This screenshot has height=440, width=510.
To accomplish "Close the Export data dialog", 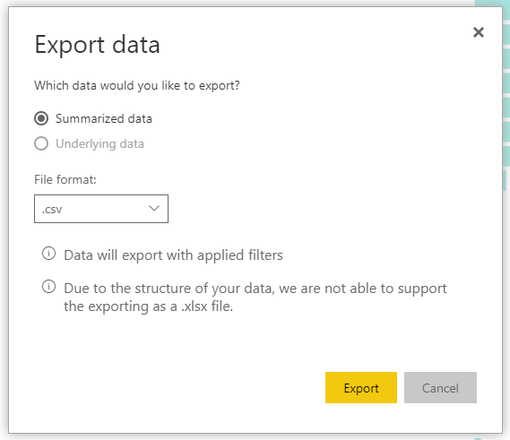I will coord(478,32).
